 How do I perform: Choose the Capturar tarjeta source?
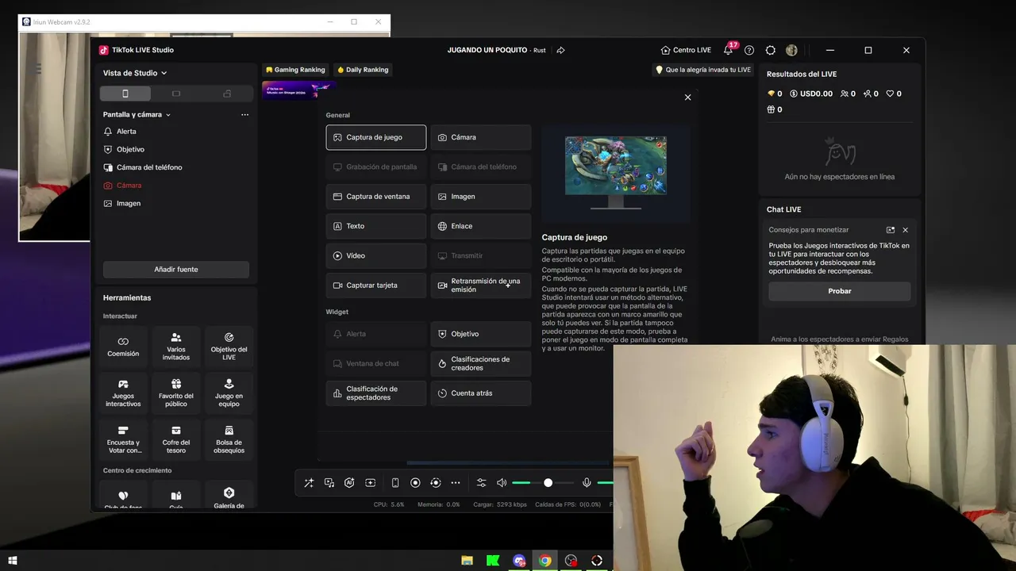(x=375, y=285)
